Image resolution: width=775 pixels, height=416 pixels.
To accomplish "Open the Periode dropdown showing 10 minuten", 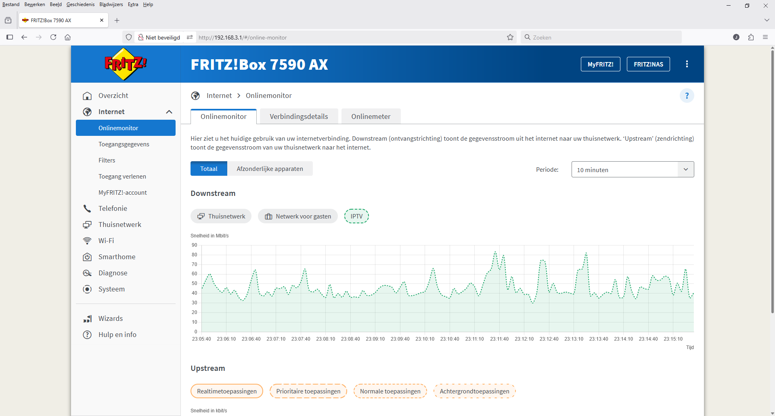I will (x=633, y=169).
